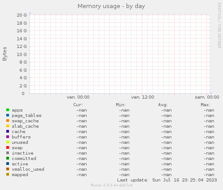Click the cache dark blue swatch
The width and height of the screenshot is (223, 190).
[x=8, y=131]
